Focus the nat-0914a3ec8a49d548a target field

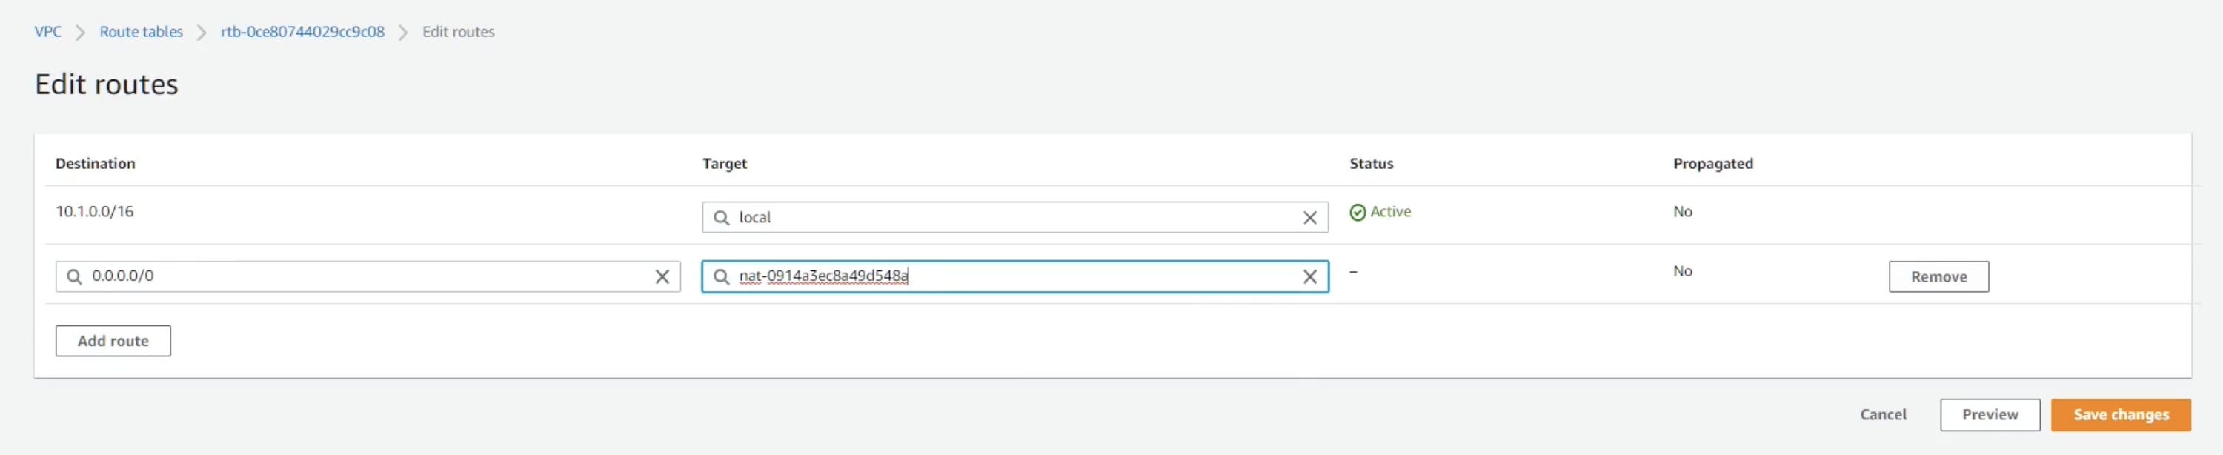tap(1015, 276)
